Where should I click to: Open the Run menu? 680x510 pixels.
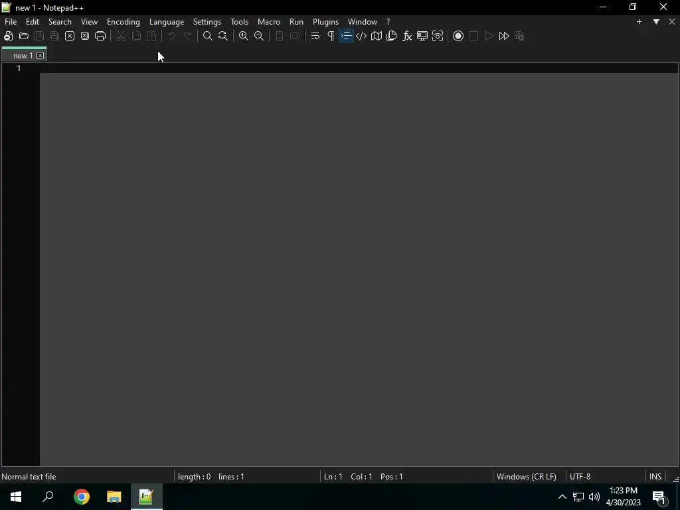tap(297, 22)
